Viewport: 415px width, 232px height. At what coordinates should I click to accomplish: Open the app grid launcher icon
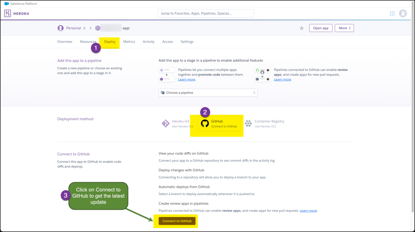tap(392, 13)
